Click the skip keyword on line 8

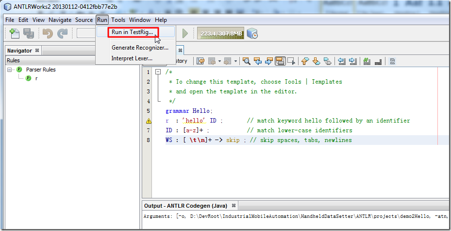[233, 140]
